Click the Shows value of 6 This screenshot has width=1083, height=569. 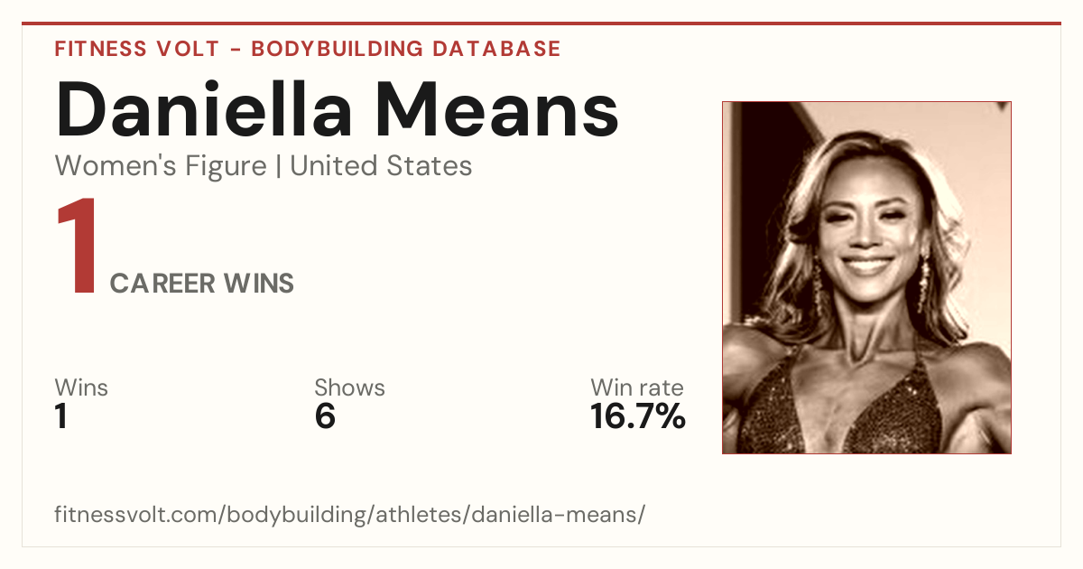(325, 417)
